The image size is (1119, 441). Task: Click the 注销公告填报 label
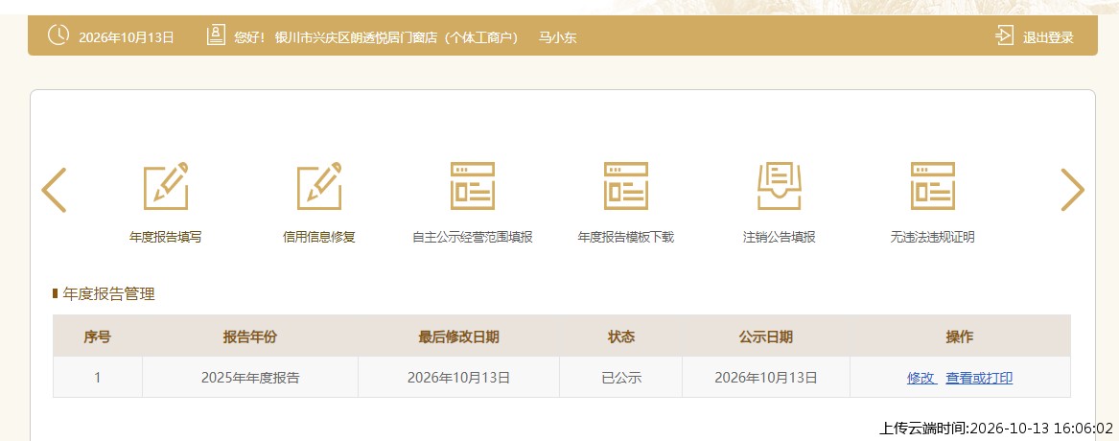(x=780, y=237)
